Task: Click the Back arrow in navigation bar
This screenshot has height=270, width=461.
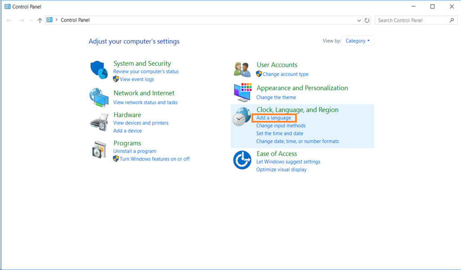Action: [9, 20]
